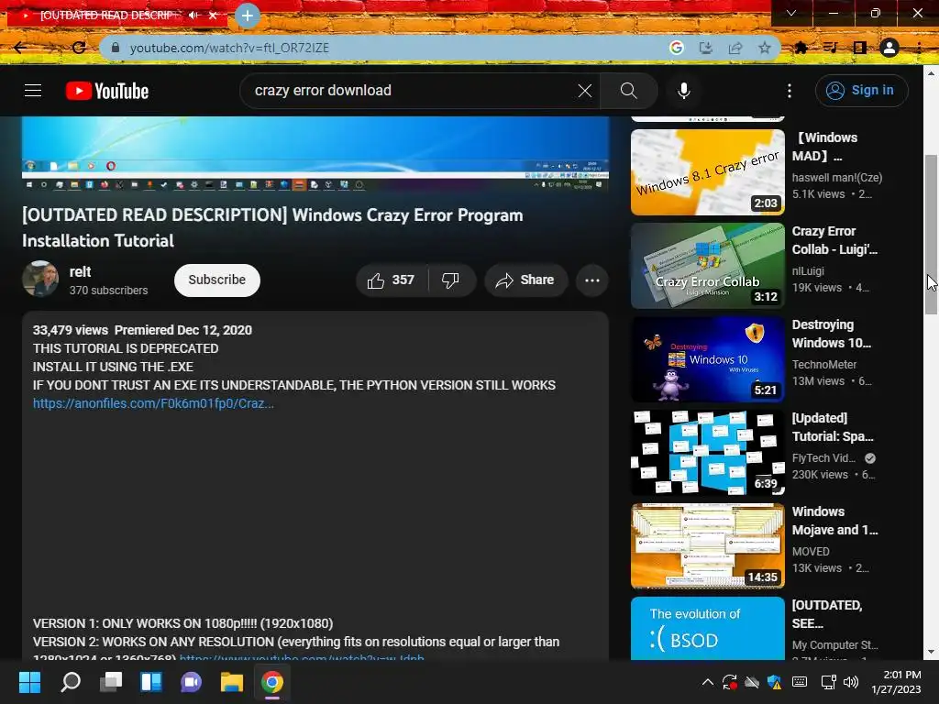Mute the tab via speaker icon
This screenshot has width=939, height=704.
click(193, 15)
